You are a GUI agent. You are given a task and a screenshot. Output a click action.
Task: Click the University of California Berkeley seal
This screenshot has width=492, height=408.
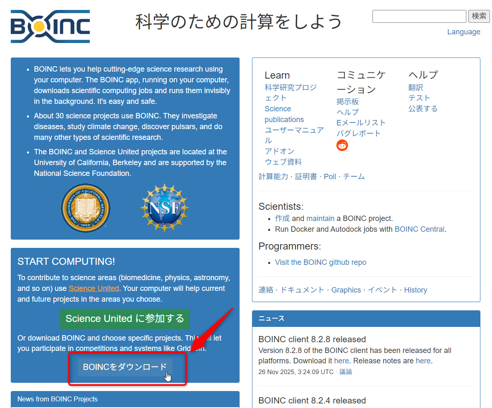[x=85, y=207]
